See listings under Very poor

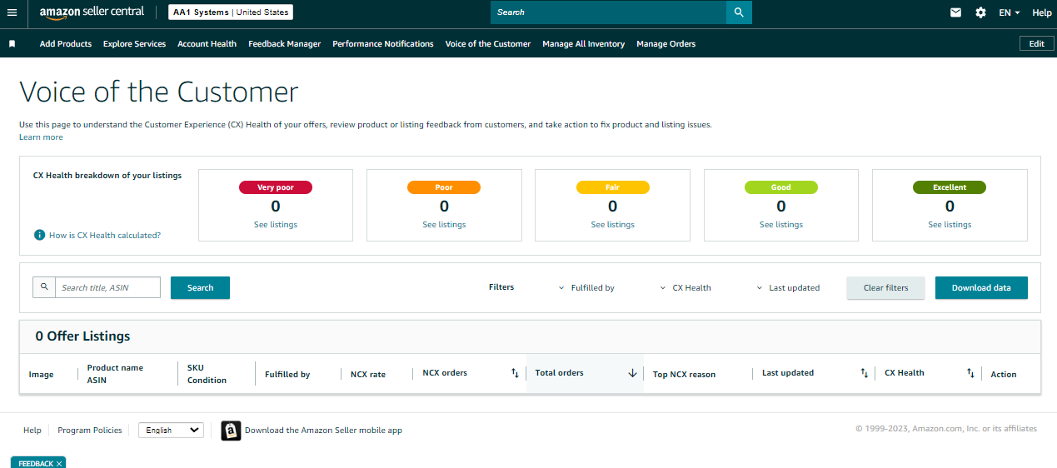coord(276,225)
